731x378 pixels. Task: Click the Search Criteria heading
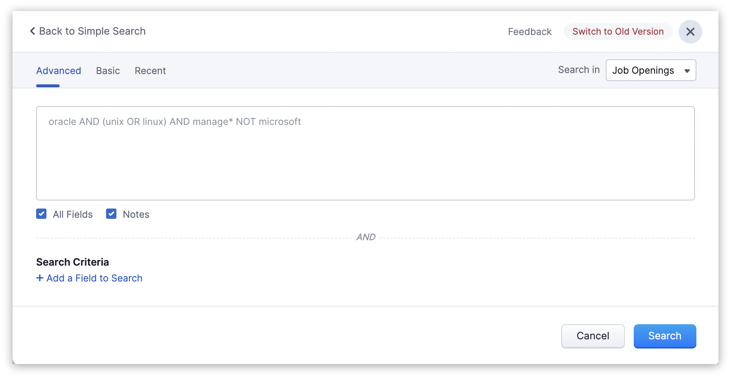[73, 262]
